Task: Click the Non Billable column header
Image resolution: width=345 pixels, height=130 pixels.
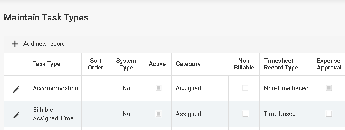Action: tap(244, 64)
